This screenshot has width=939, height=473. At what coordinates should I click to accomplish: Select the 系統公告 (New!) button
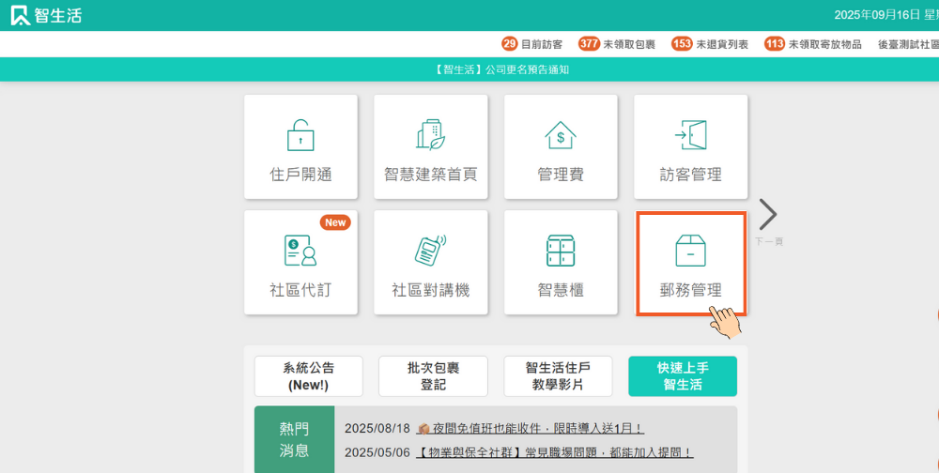[x=309, y=376]
